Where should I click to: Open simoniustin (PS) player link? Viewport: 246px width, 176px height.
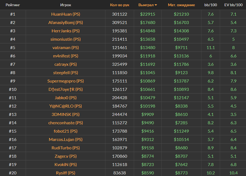65,39
